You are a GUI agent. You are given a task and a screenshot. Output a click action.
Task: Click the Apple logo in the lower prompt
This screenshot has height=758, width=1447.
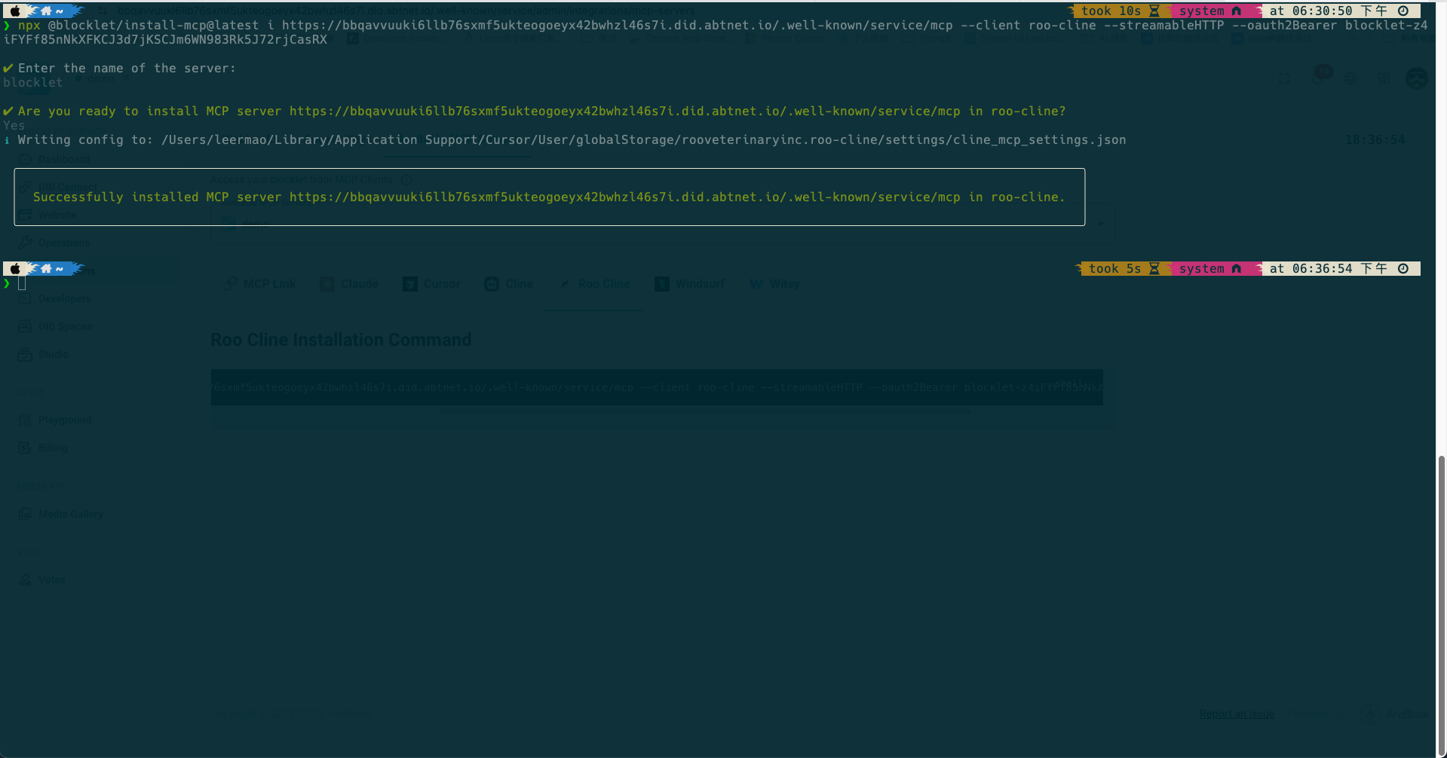[x=15, y=269]
